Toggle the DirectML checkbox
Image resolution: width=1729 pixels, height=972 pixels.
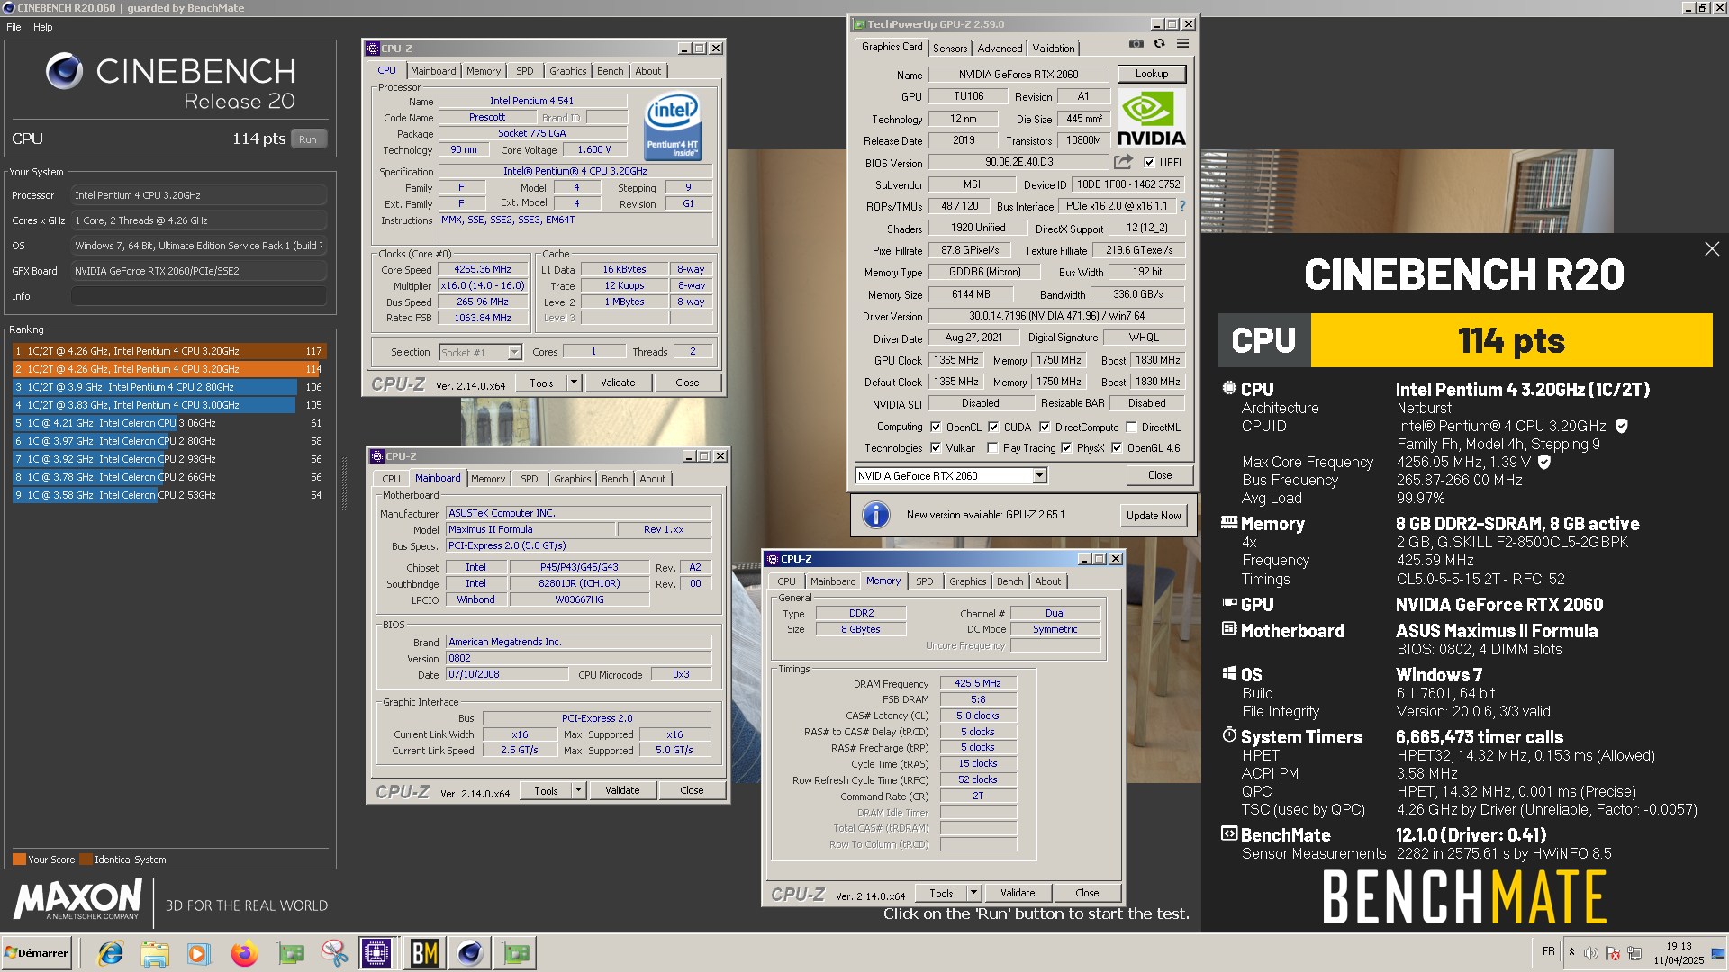[1131, 427]
